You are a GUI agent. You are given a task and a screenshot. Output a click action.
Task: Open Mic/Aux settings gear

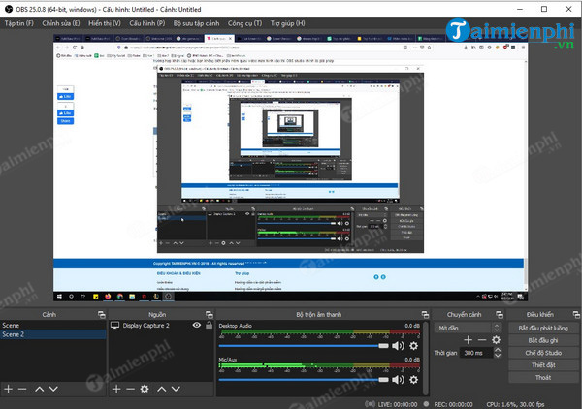click(413, 380)
